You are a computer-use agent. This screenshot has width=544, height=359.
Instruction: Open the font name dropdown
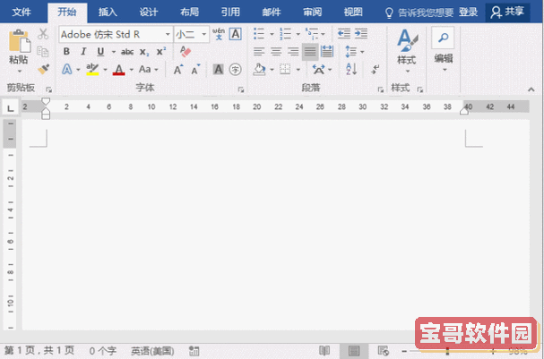[168, 34]
